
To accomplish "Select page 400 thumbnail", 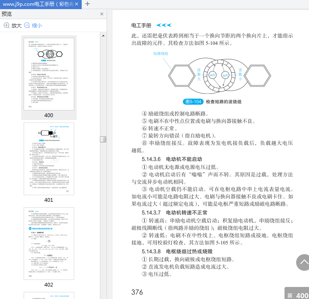I will (x=49, y=74).
